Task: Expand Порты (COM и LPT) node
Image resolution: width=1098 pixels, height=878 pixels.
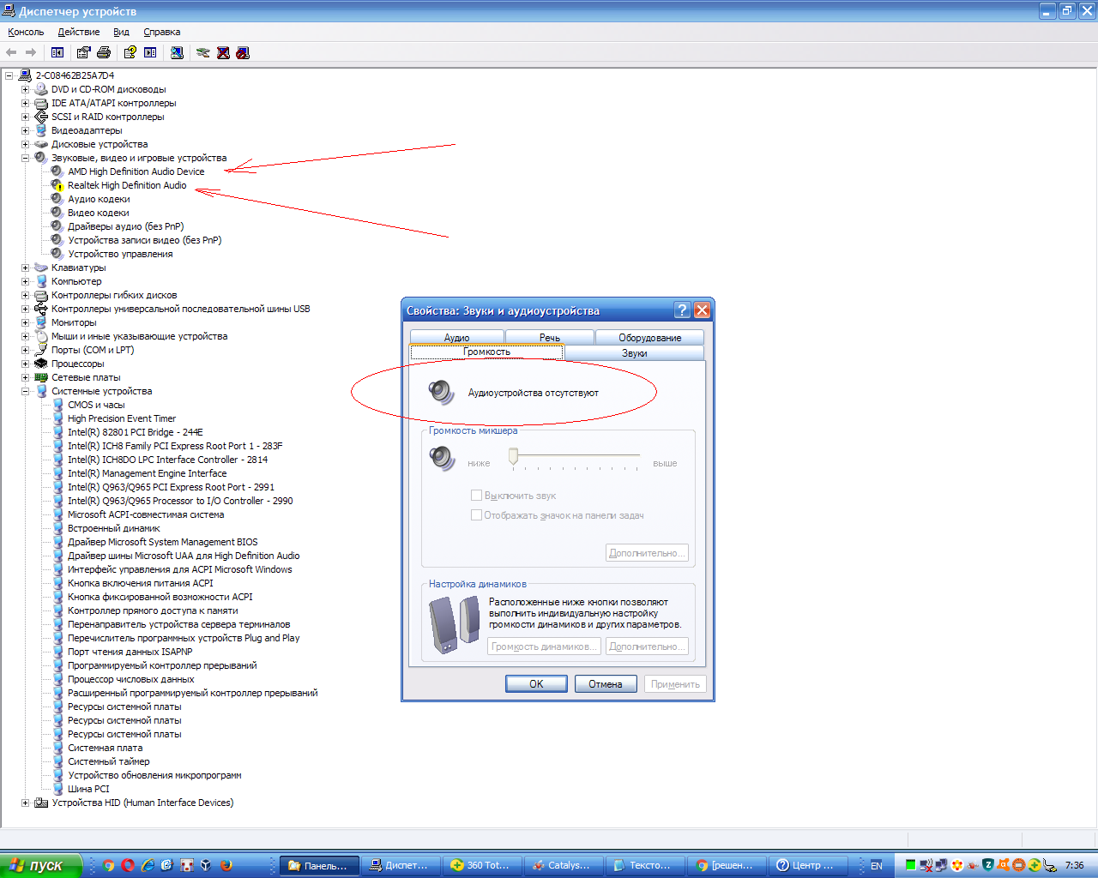Action: point(26,350)
